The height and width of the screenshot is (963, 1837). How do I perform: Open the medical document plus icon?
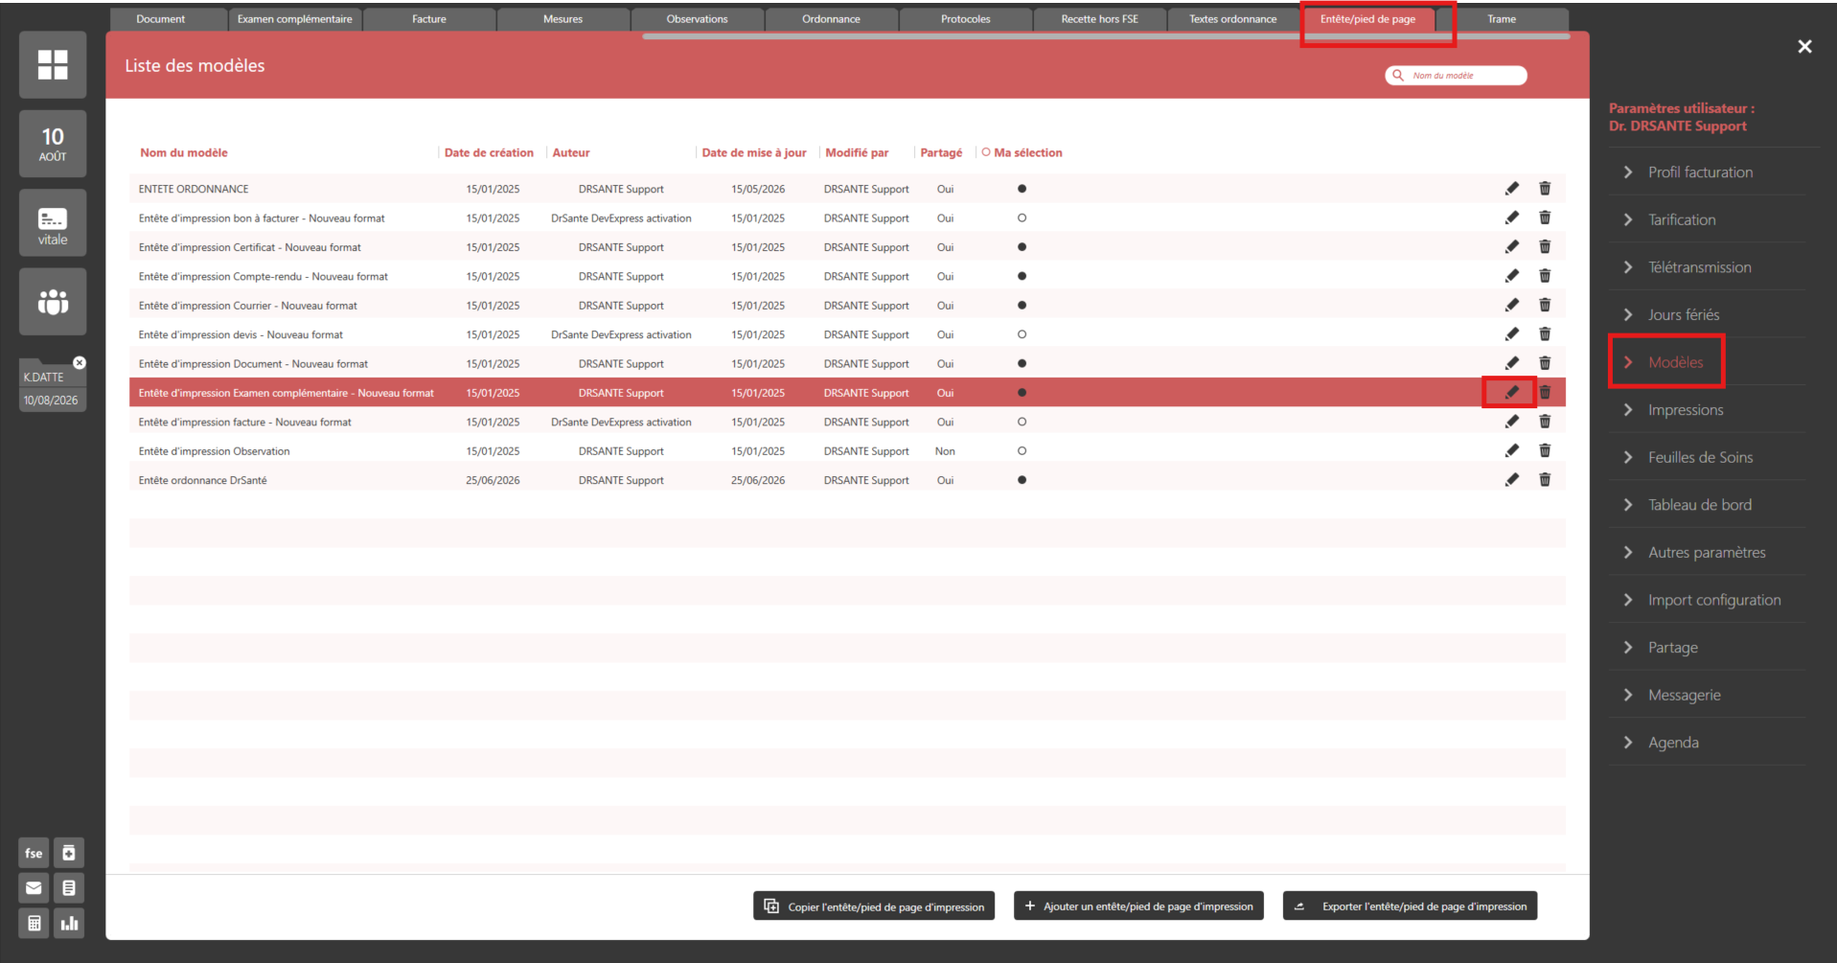point(69,853)
